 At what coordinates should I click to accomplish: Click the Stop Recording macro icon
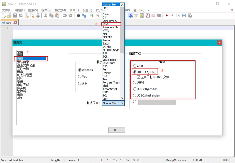click(x=172, y=15)
